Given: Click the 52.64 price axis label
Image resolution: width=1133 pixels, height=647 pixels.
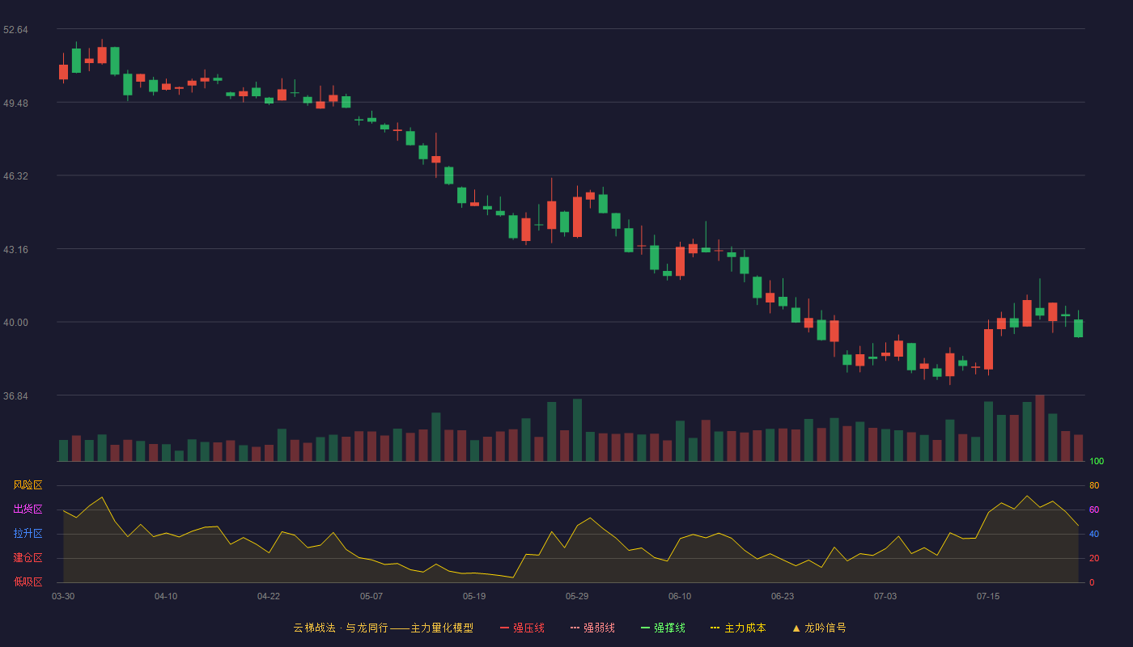Looking at the screenshot, I should [x=15, y=30].
